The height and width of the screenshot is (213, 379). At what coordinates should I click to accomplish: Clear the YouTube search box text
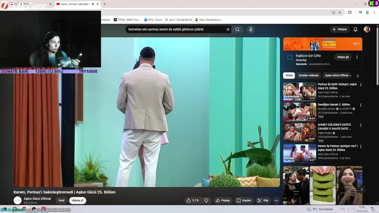click(228, 29)
